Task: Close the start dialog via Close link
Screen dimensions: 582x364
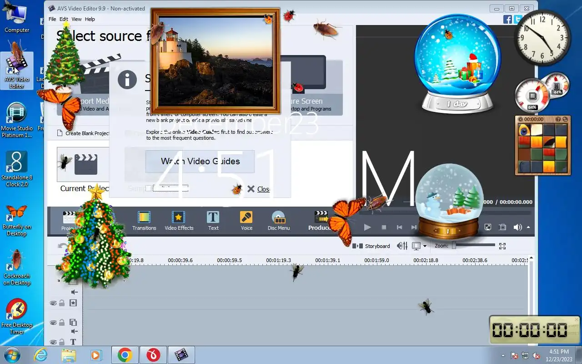Action: (263, 189)
